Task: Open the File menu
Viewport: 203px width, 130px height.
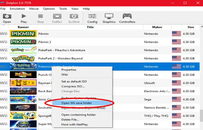Action: tap(3, 9)
